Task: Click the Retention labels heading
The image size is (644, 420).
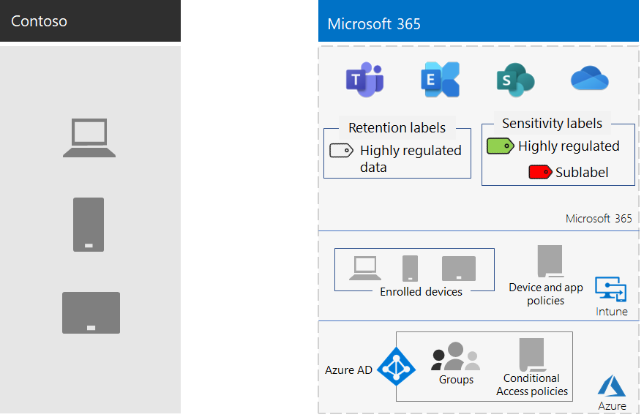Action: (397, 128)
